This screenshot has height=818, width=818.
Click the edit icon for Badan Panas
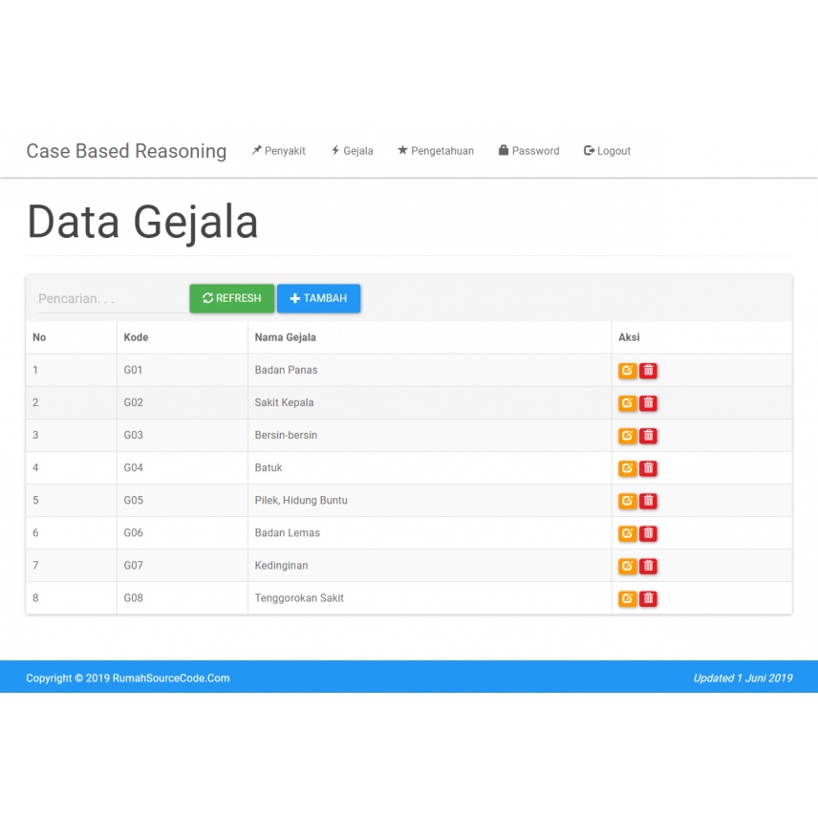[x=627, y=371]
